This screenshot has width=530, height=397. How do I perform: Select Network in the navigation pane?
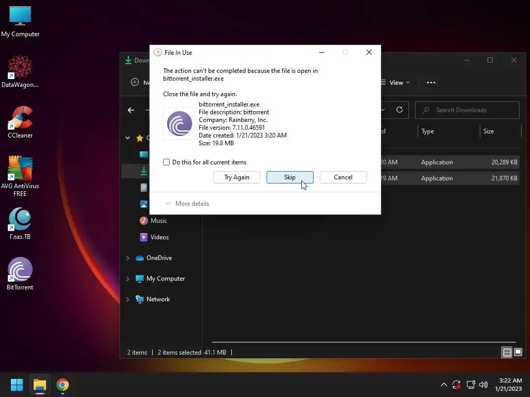(x=153, y=299)
